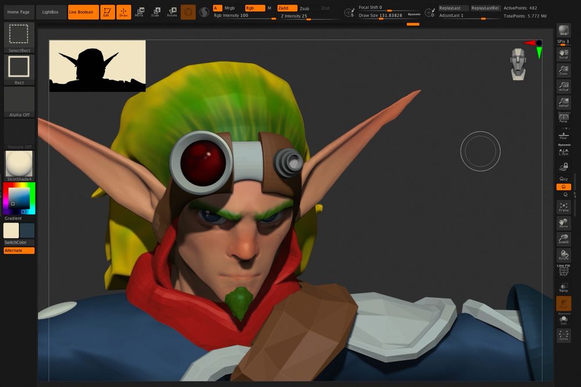
Task: Click the half-shaded sphere icon next to A
Action: point(204,12)
